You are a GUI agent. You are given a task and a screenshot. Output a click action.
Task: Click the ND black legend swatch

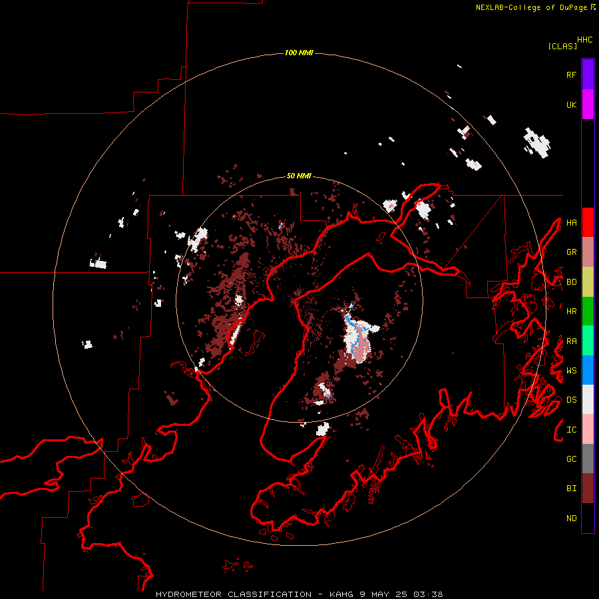coord(588,518)
